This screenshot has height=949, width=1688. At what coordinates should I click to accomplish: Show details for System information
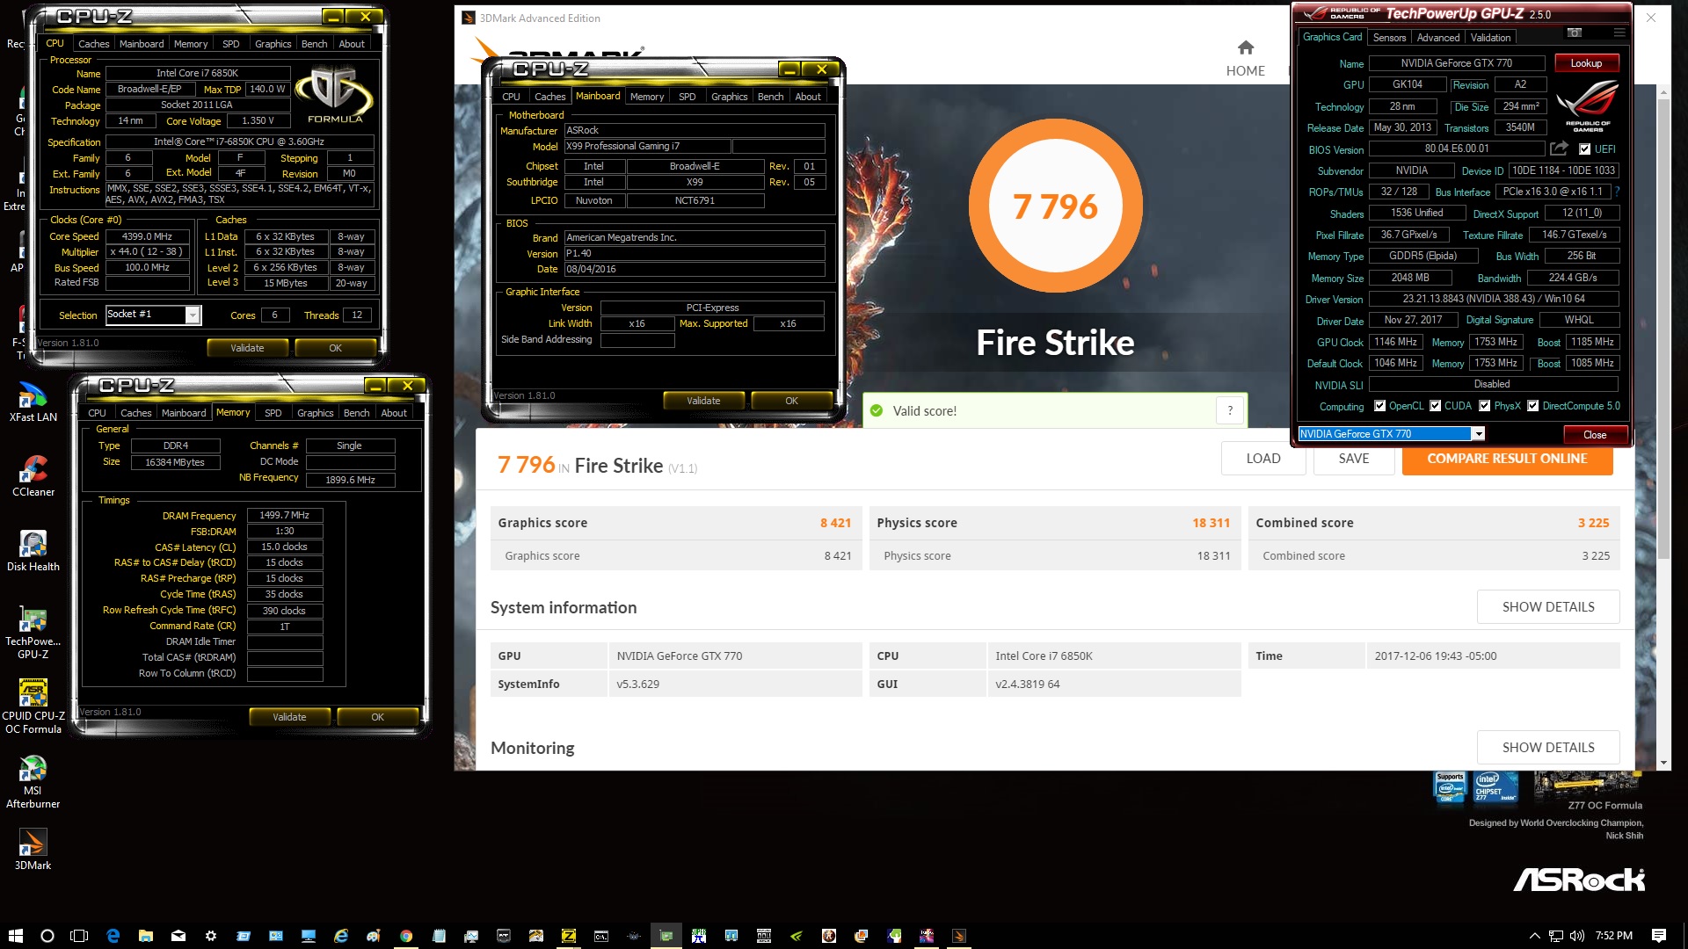point(1548,607)
